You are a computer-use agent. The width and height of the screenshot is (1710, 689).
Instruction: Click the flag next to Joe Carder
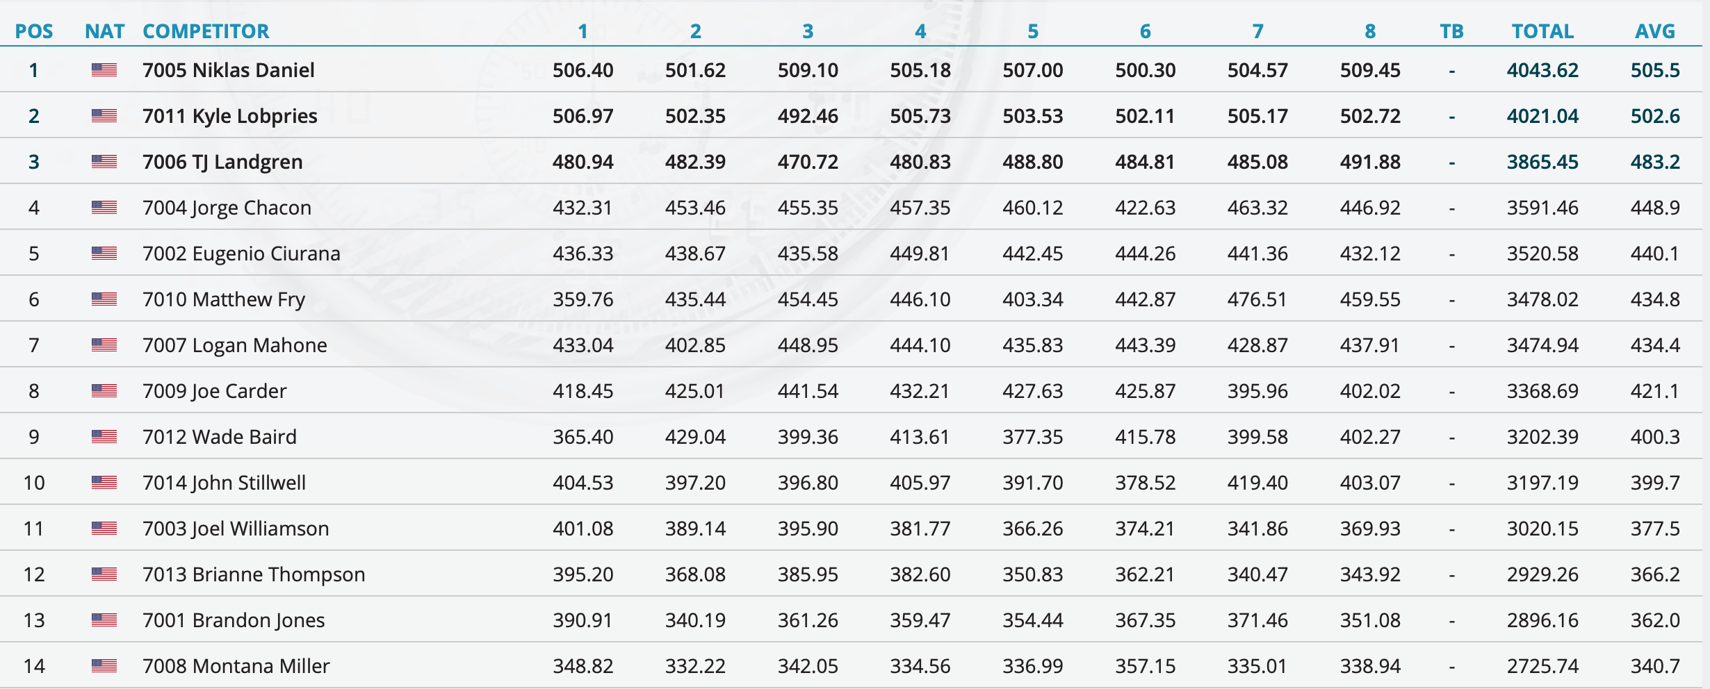click(104, 390)
